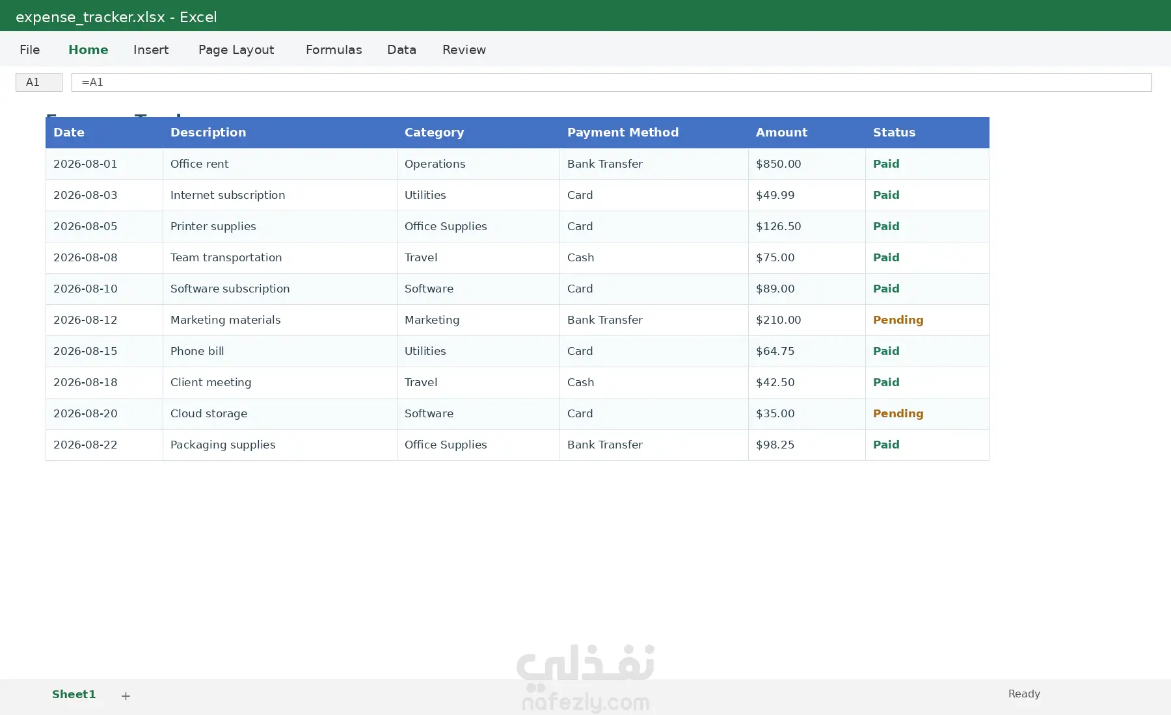Open the Page Layout tab
Image resolution: width=1171 pixels, height=715 pixels.
click(236, 49)
